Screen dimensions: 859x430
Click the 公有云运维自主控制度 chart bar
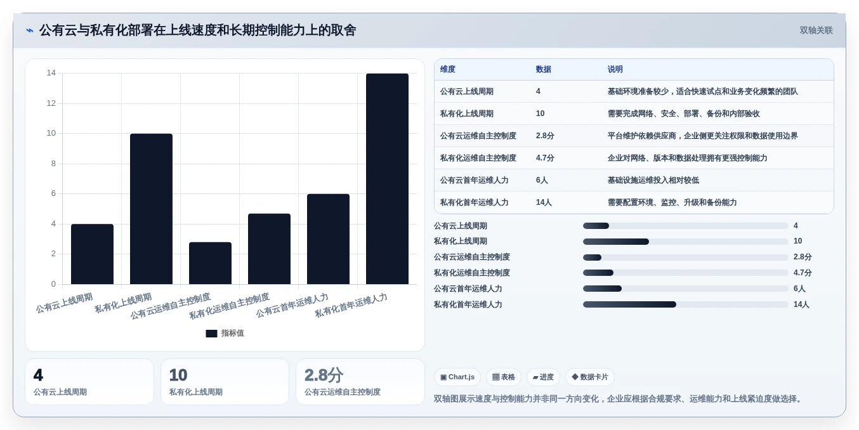[210, 263]
